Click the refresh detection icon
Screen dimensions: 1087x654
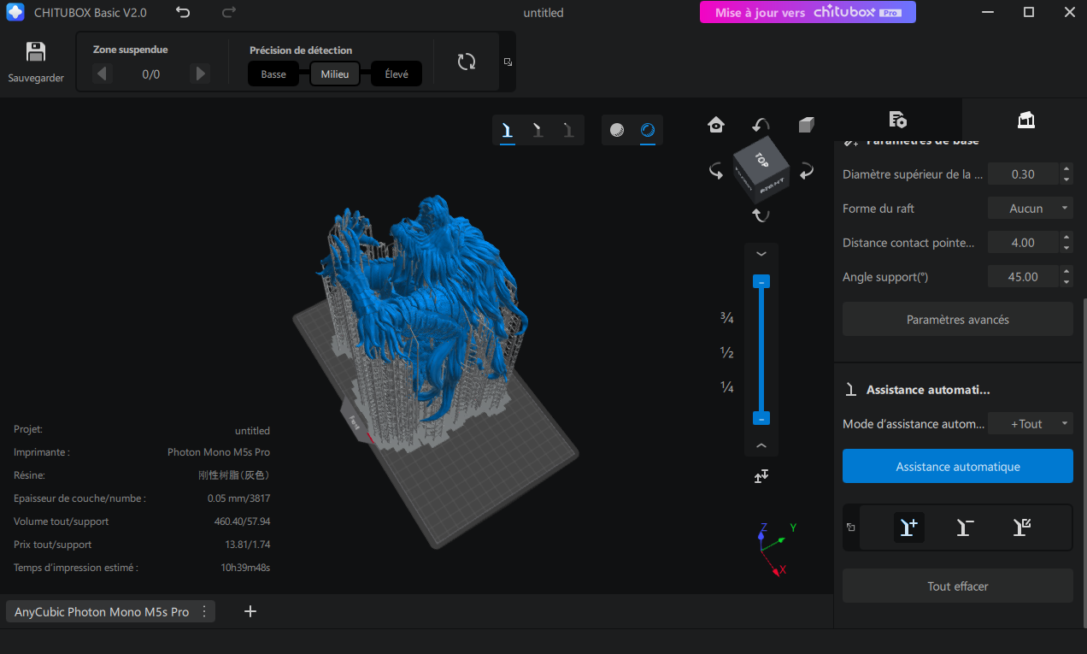click(467, 62)
